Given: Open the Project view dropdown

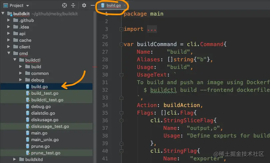Looking at the screenshot, I should (28, 6).
